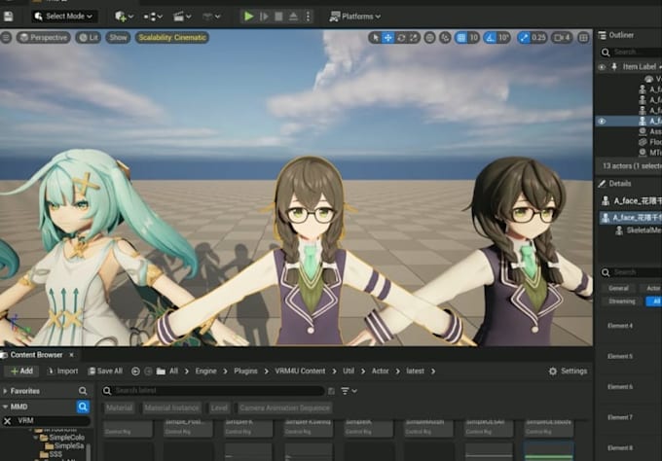662x461 pixels.
Task: Open the Cinematics clapperboard menu
Action: pos(182,17)
